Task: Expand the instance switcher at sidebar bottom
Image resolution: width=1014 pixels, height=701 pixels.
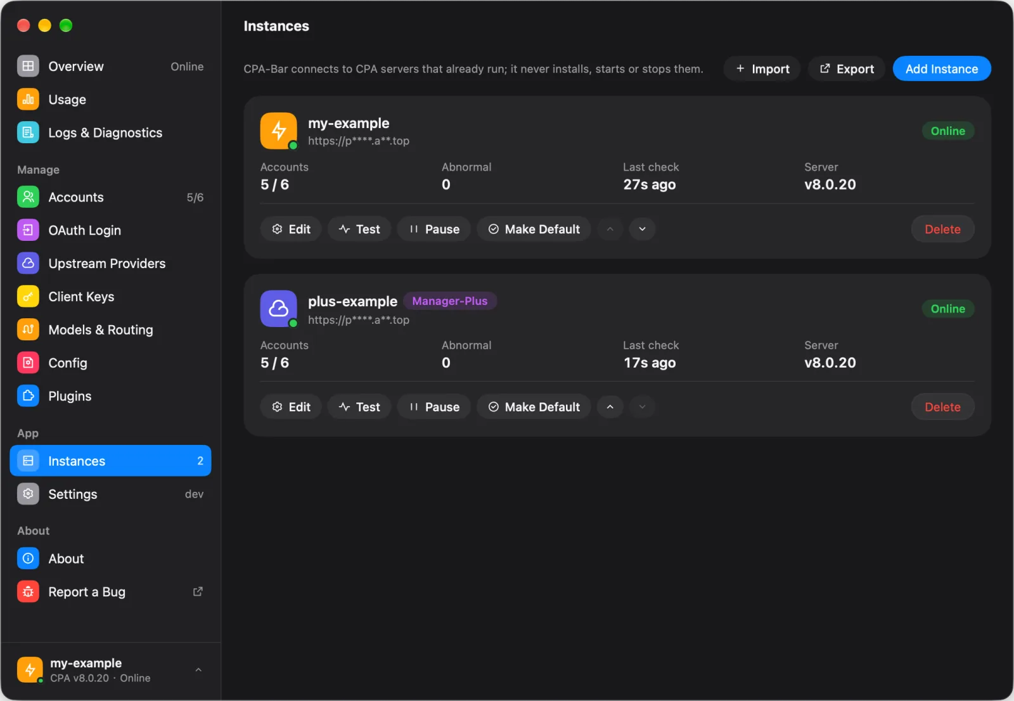Action: (x=198, y=670)
